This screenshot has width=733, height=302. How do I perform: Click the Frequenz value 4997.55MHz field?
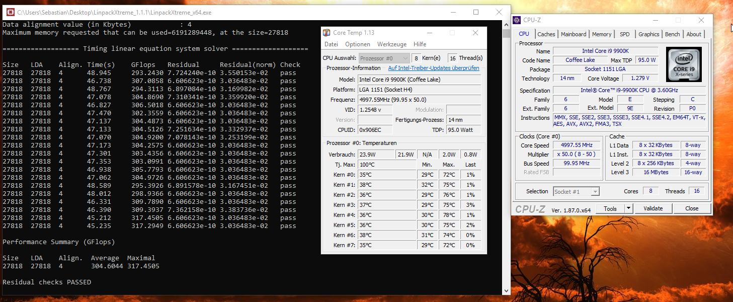[x=419, y=100]
